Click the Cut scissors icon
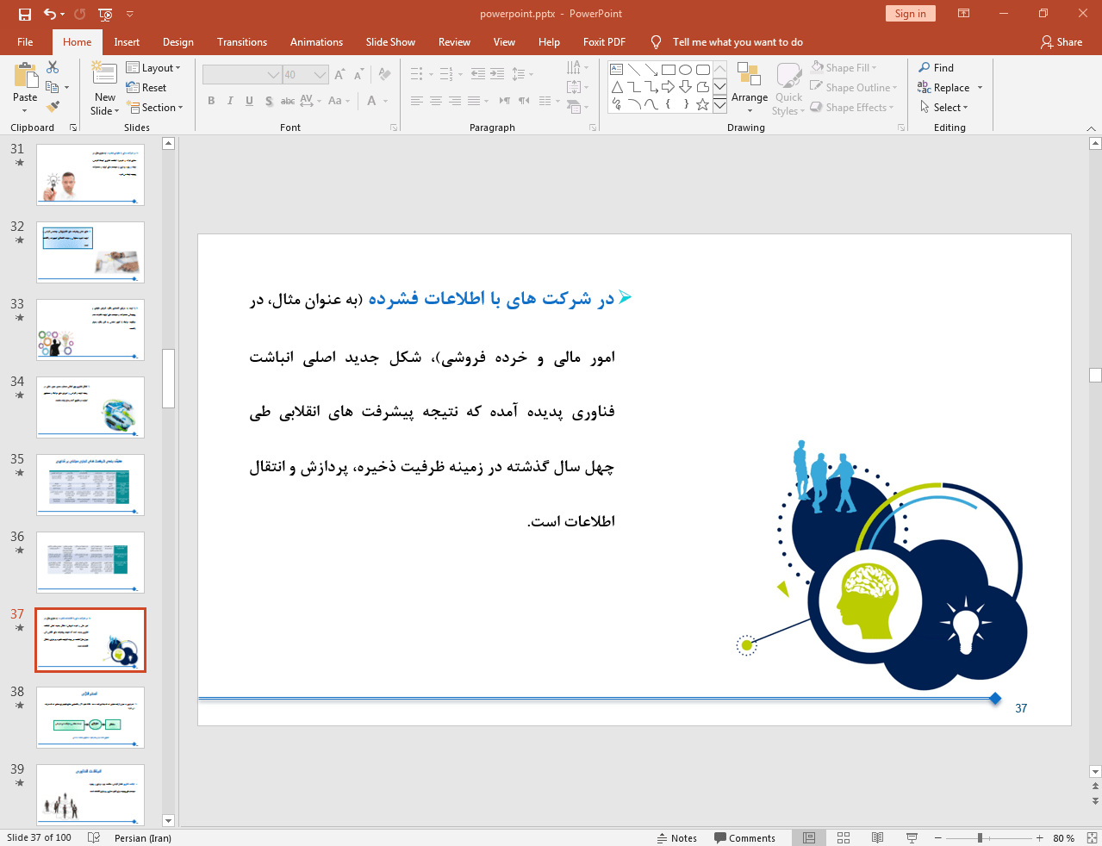This screenshot has width=1102, height=846. (53, 67)
